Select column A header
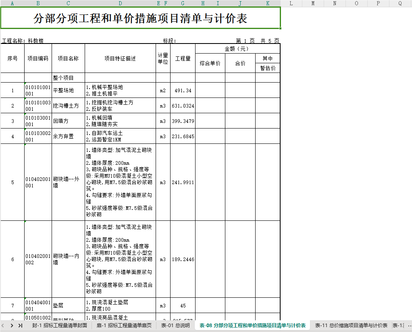The image size is (412, 332). (12, 3)
